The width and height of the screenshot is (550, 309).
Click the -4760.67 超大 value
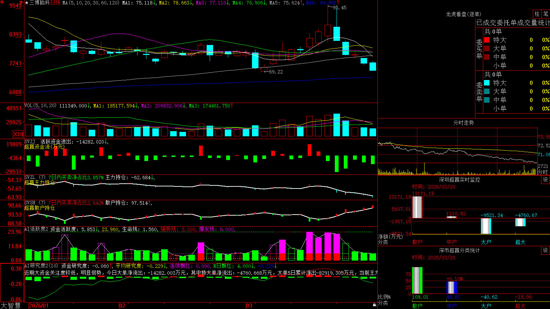(526, 215)
